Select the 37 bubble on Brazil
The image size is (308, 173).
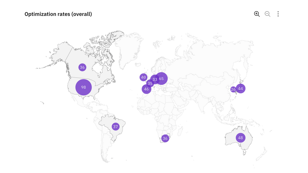click(x=115, y=127)
